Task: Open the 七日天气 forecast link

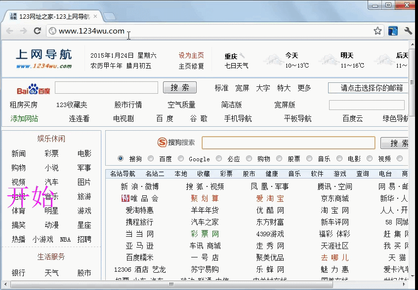Action: click(236, 66)
